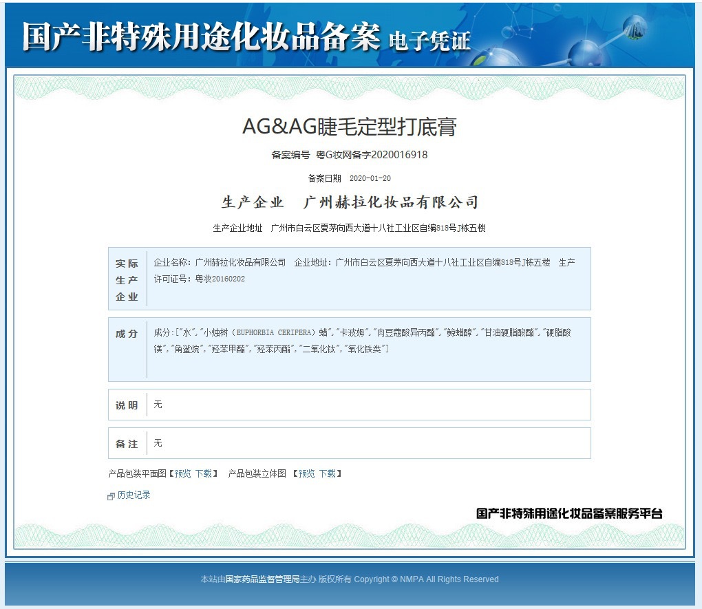Select filing number 粤G妆网备字2020016918
Image resolution: width=702 pixels, height=609 pixels.
point(372,155)
